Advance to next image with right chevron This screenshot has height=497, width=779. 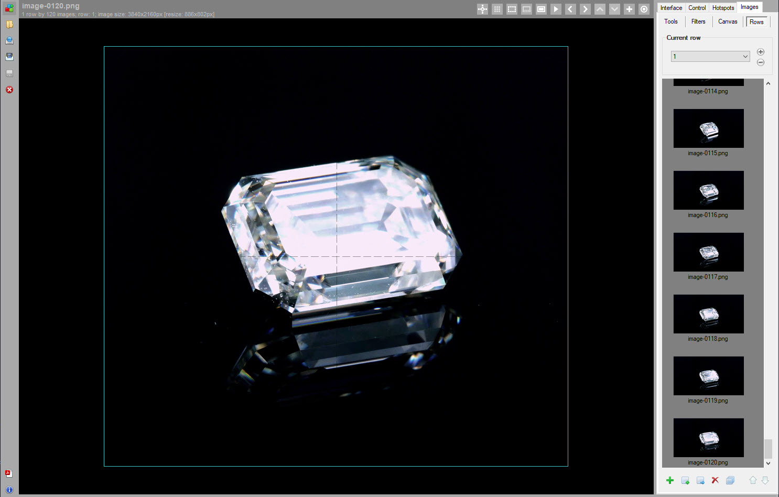pyautogui.click(x=585, y=9)
